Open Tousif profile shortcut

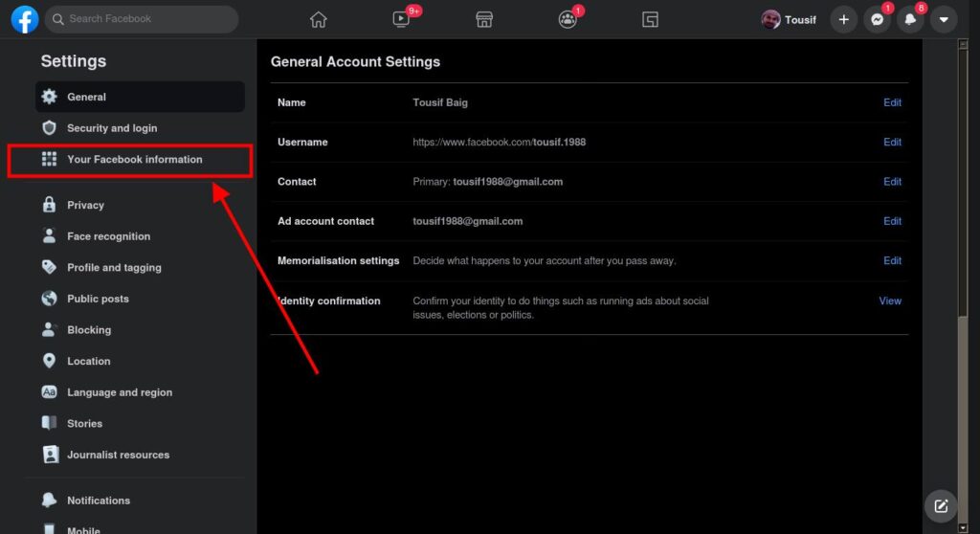pos(789,19)
